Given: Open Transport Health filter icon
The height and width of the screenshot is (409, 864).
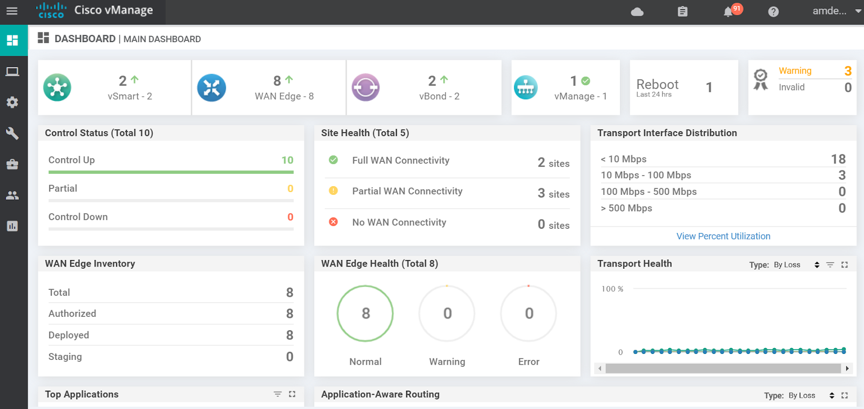Looking at the screenshot, I should click(x=830, y=264).
